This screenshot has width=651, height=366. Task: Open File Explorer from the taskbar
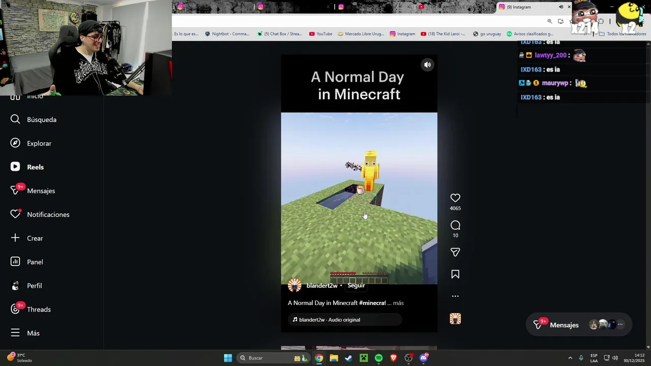pyautogui.click(x=334, y=358)
